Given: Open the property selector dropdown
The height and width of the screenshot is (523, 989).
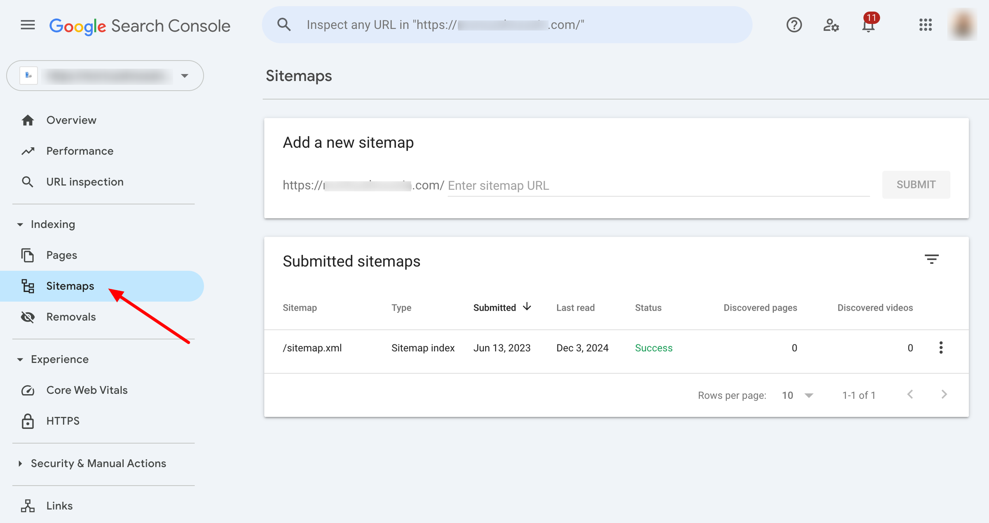Looking at the screenshot, I should pyautogui.click(x=105, y=76).
